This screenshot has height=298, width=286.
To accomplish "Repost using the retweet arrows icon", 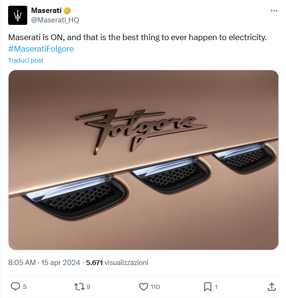I will (79, 287).
